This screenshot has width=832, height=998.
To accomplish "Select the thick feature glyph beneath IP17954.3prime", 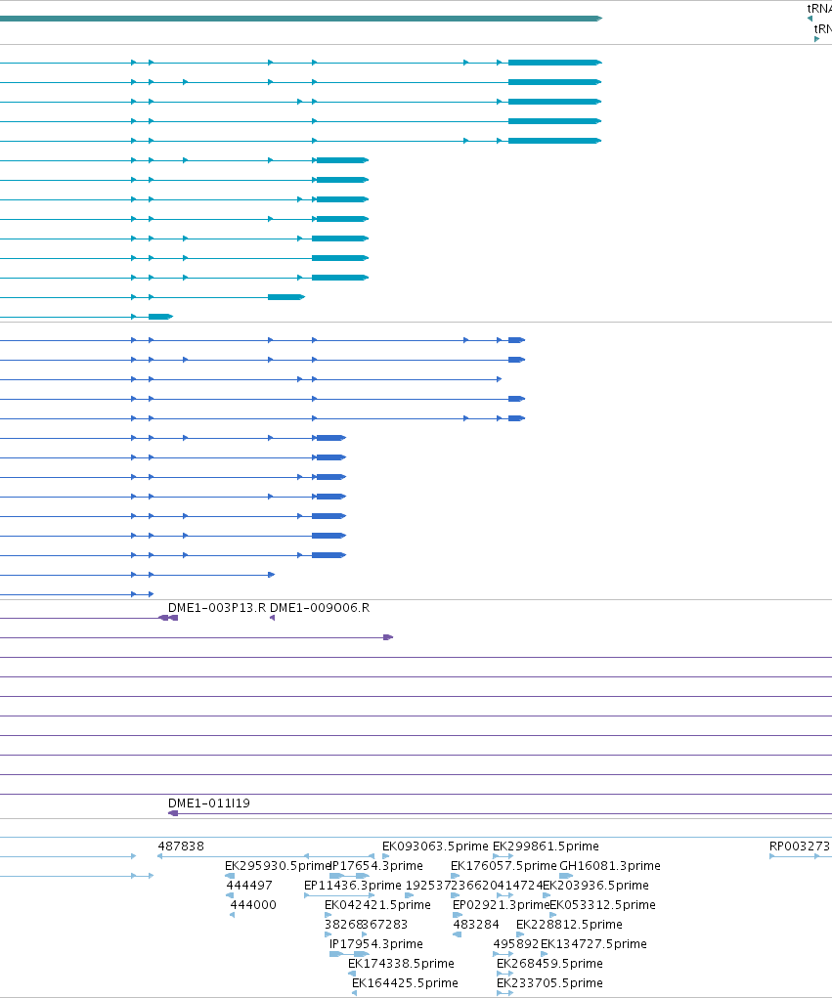I will [x=349, y=954].
